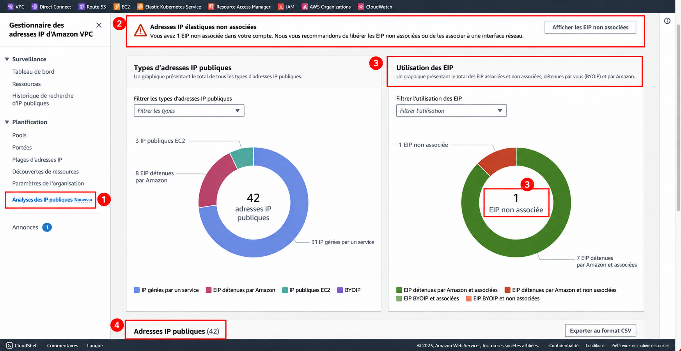Open Commentaires in the footer

62,346
